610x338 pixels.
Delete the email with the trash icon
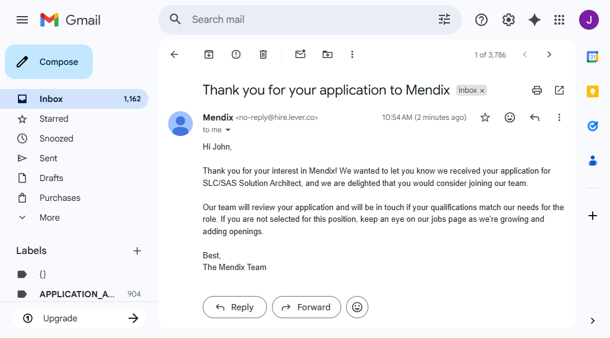263,54
